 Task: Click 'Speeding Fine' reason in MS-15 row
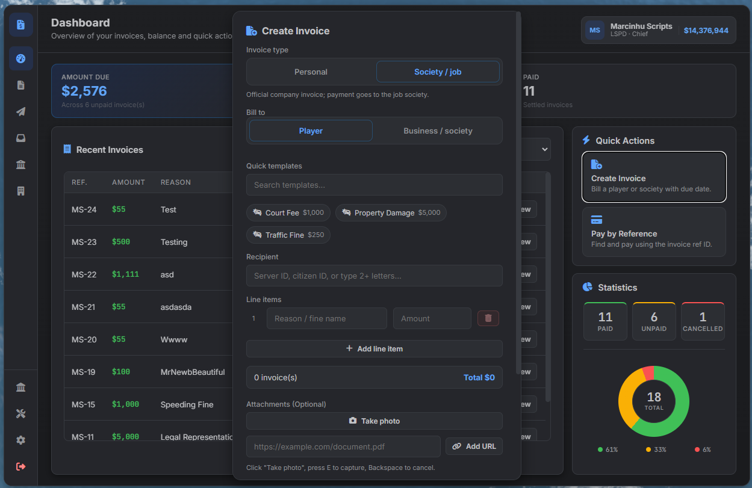coord(187,404)
